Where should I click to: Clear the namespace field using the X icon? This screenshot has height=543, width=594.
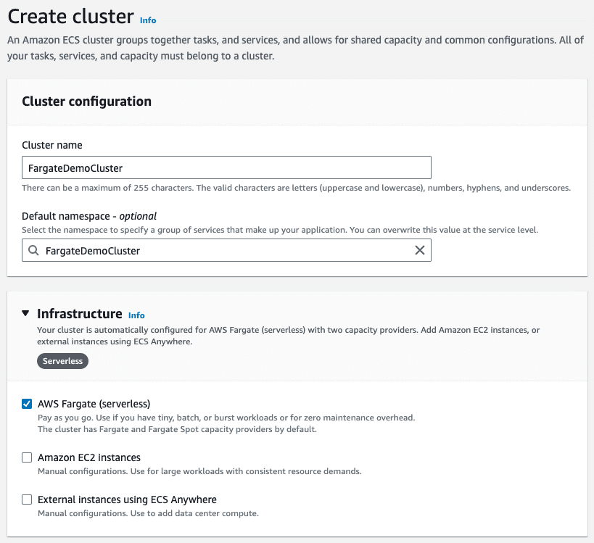point(419,249)
